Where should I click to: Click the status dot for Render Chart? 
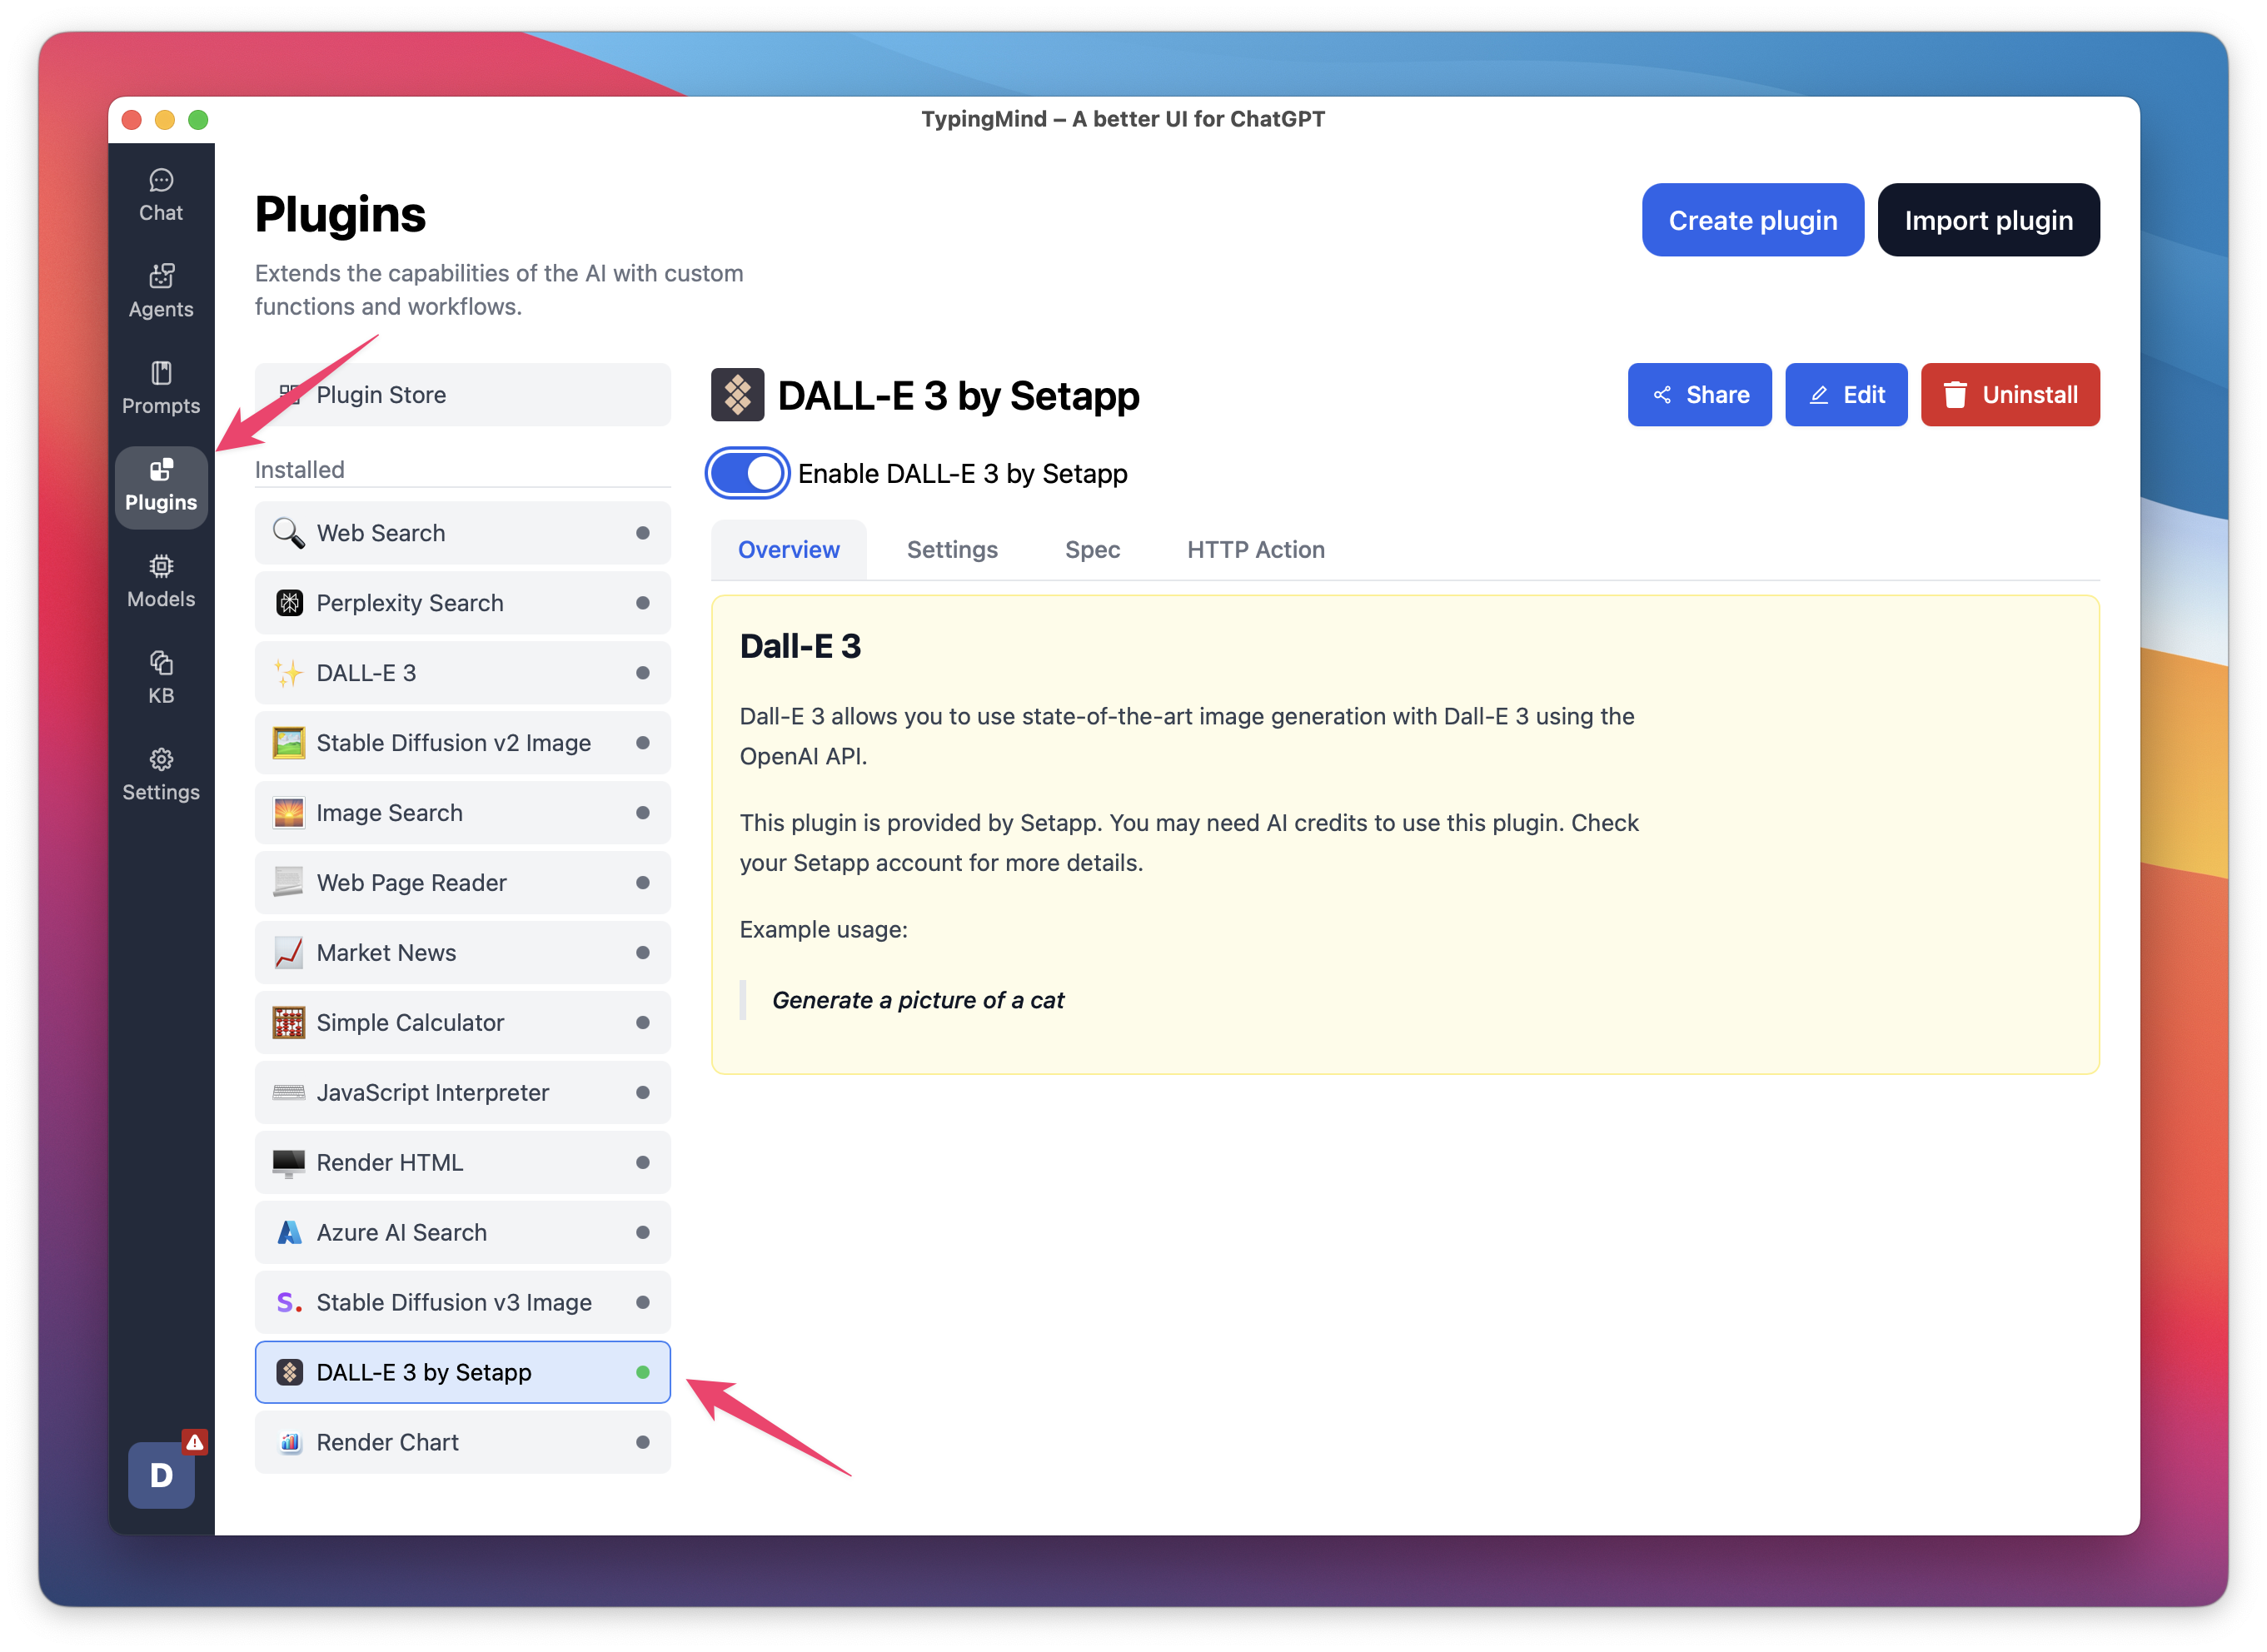[x=642, y=1443]
